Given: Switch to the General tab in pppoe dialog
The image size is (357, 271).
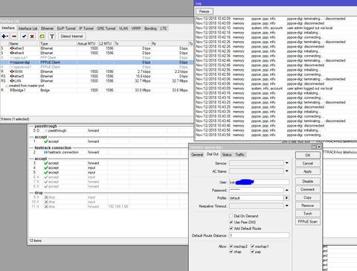Looking at the screenshot, I should 197,155.
